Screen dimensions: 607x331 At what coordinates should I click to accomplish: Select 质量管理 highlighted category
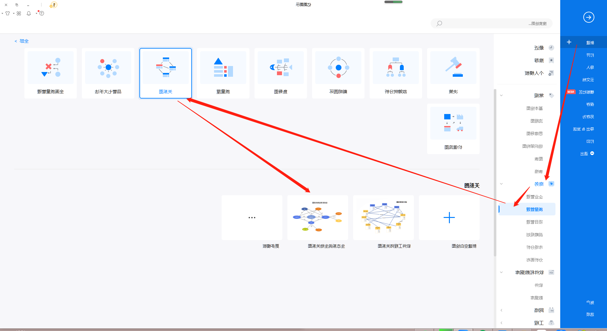[x=527, y=209]
